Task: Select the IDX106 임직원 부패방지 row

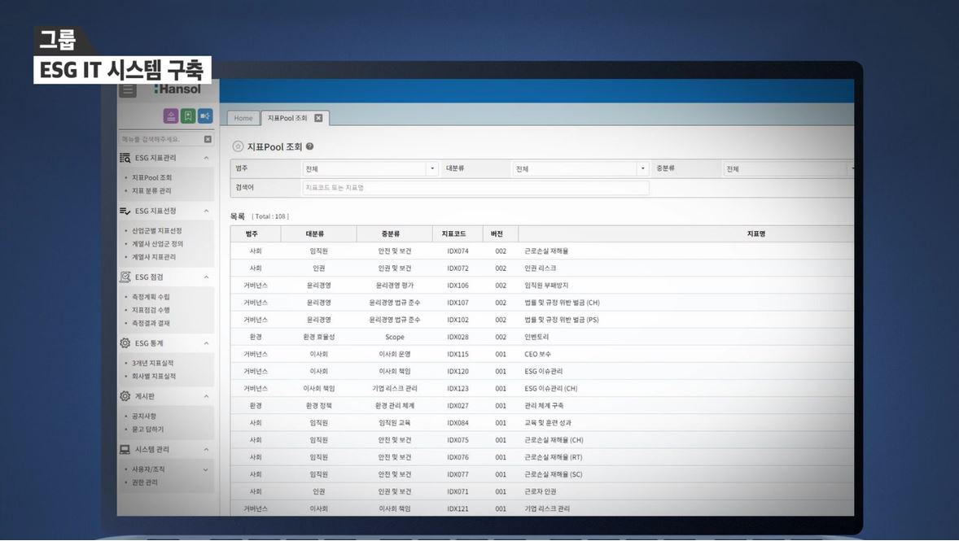Action: tap(542, 285)
